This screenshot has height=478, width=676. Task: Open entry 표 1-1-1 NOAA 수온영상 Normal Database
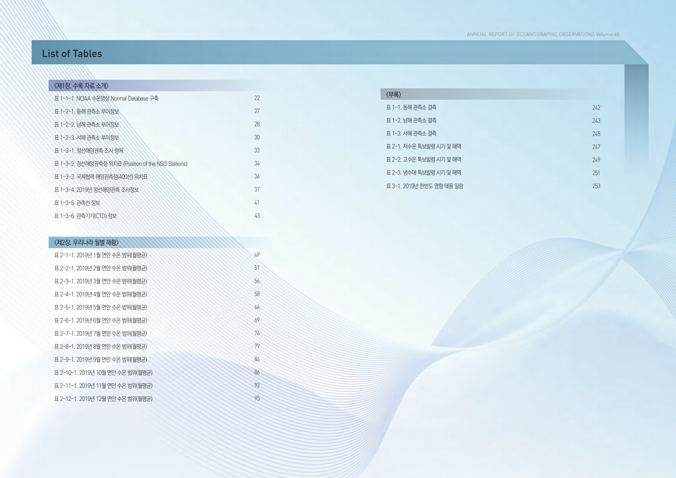106,98
